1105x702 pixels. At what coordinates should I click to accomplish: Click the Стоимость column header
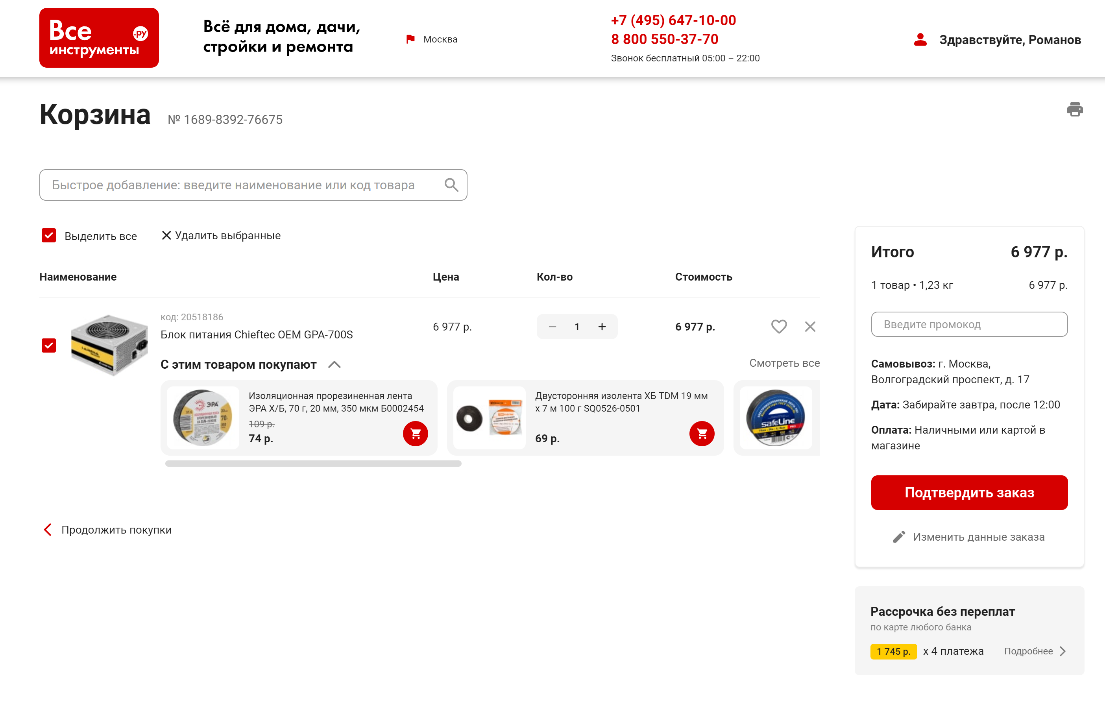pos(704,277)
